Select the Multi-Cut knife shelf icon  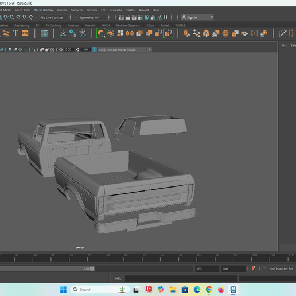point(283,33)
